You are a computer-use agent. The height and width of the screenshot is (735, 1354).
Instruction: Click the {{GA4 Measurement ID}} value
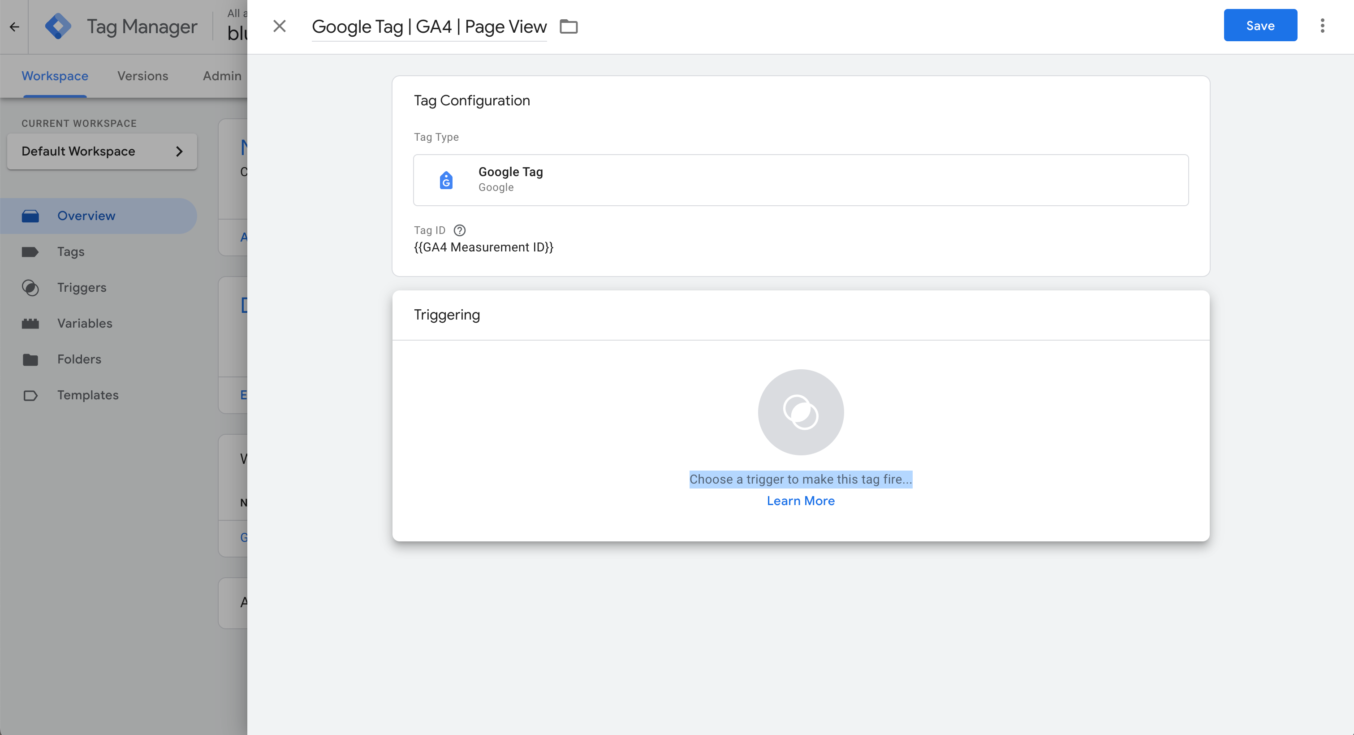483,247
